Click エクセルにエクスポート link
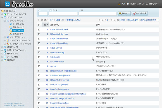162x108 pixels. pyautogui.click(x=149, y=20)
